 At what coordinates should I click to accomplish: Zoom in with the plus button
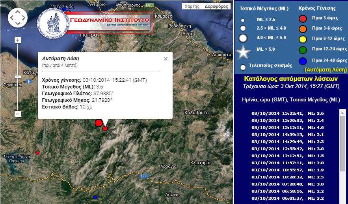[18, 40]
